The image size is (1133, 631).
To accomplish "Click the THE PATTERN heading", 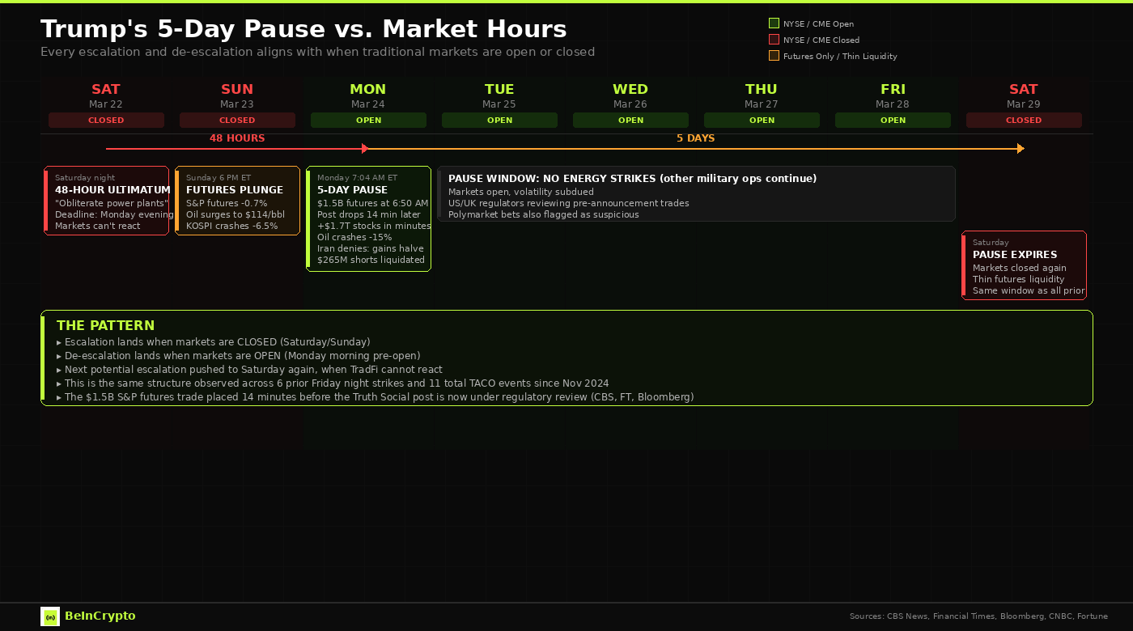I will click(105, 325).
